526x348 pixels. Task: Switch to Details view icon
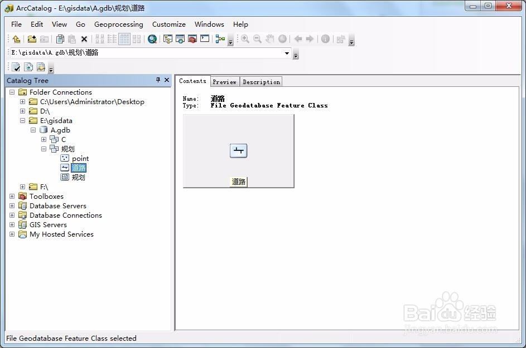[x=124, y=39]
